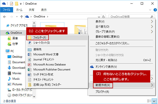
Task: Click the navigation pane scroll up arrow
Action: [x=34, y=23]
